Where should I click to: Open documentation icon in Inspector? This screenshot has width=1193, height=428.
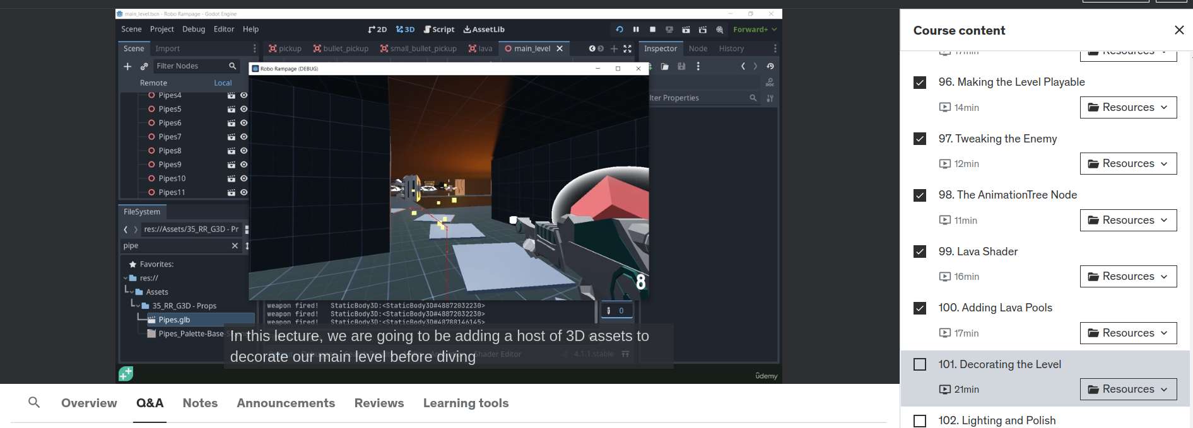tap(770, 83)
